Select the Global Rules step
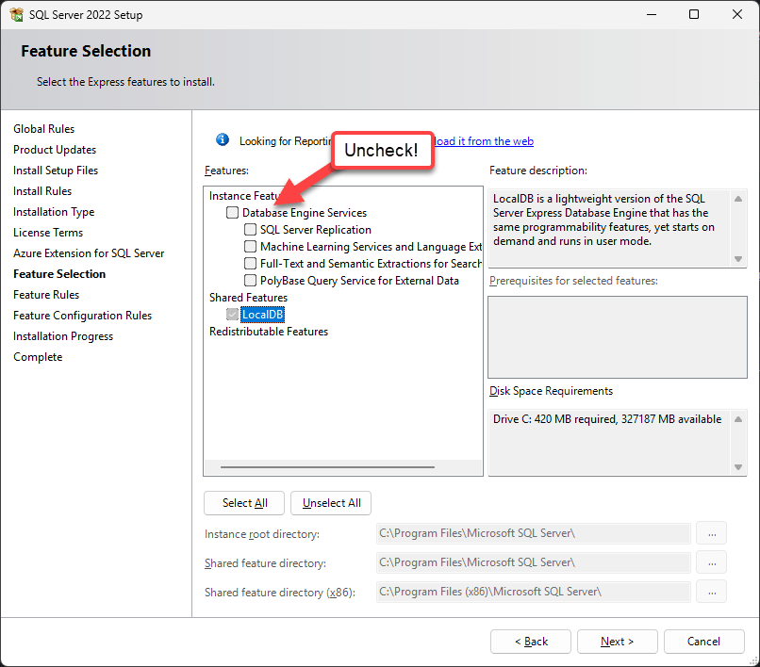This screenshot has width=760, height=667. pyautogui.click(x=43, y=129)
